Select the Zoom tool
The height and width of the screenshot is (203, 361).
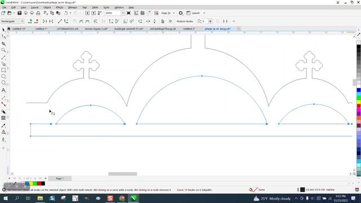(3, 50)
